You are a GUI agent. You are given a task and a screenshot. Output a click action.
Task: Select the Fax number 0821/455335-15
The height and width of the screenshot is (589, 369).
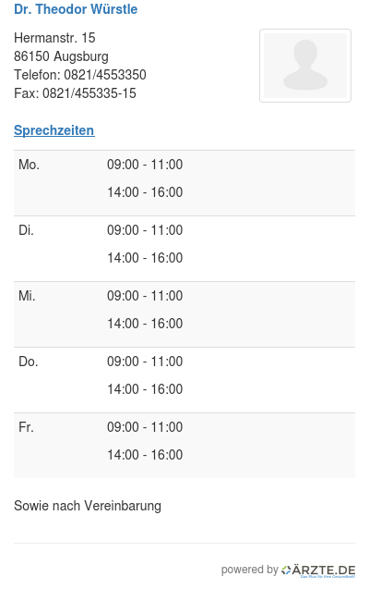click(x=89, y=93)
